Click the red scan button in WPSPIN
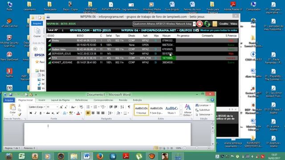The height and width of the screenshot is (160, 285). tap(199, 24)
